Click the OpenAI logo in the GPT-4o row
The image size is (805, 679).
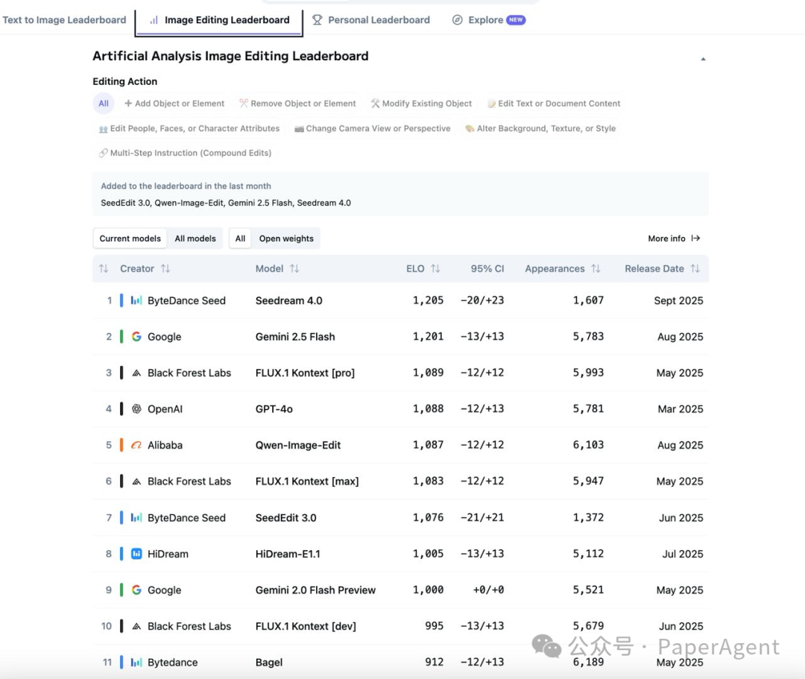pos(136,409)
